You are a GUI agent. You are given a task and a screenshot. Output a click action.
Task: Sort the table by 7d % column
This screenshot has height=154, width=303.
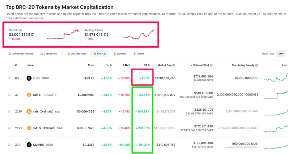147,65
